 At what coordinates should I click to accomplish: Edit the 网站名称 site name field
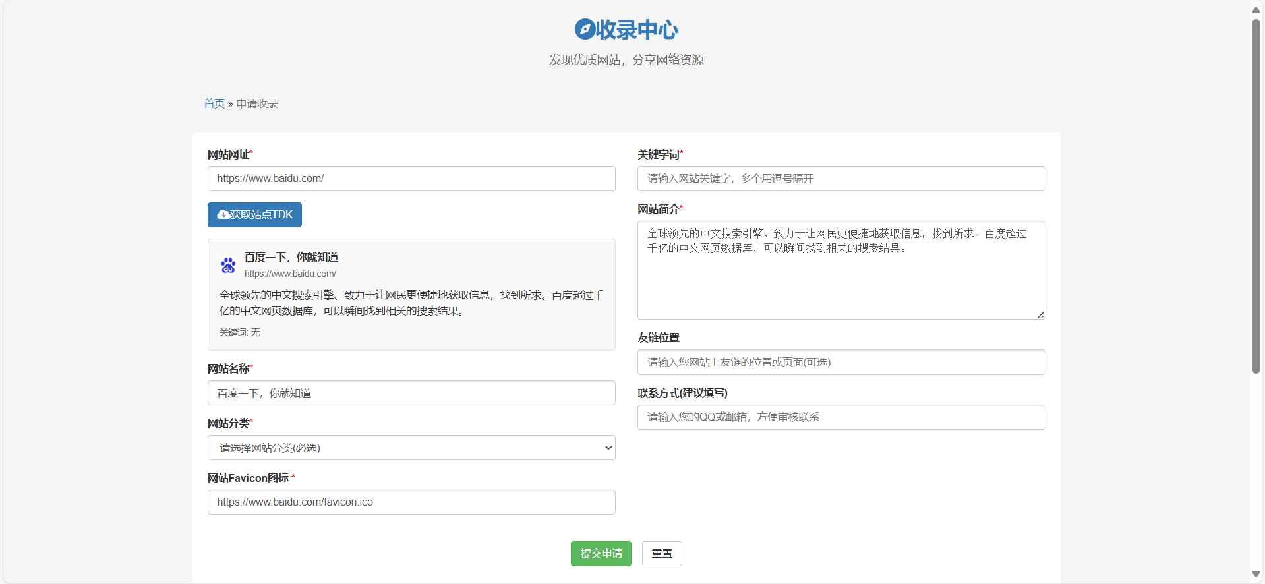(411, 393)
